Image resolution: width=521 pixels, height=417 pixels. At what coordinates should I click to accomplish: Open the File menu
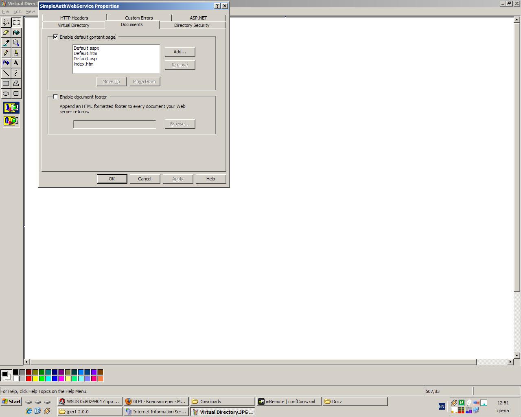point(5,11)
